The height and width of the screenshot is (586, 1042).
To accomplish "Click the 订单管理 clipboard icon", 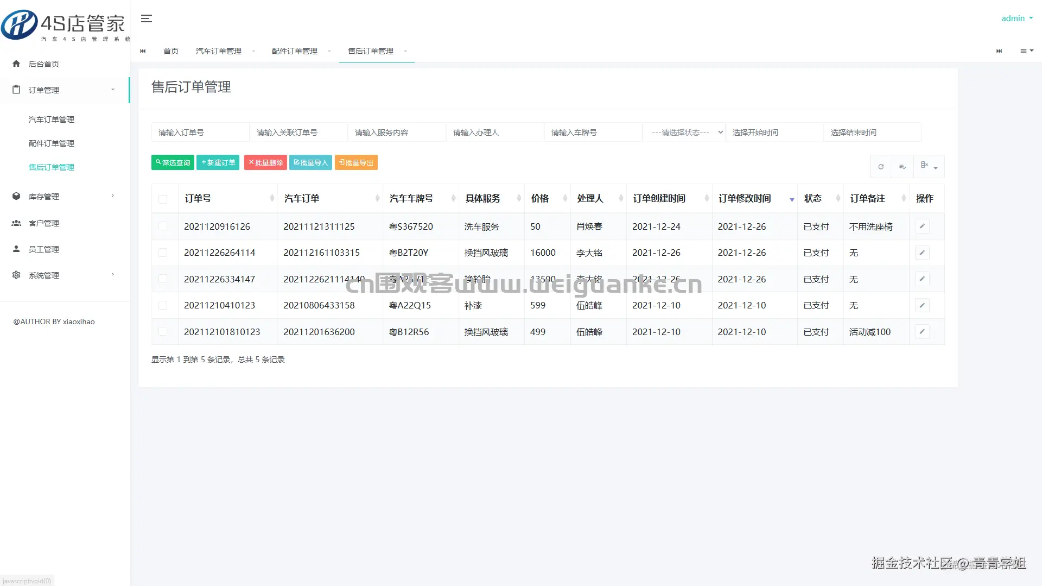I will (x=16, y=90).
